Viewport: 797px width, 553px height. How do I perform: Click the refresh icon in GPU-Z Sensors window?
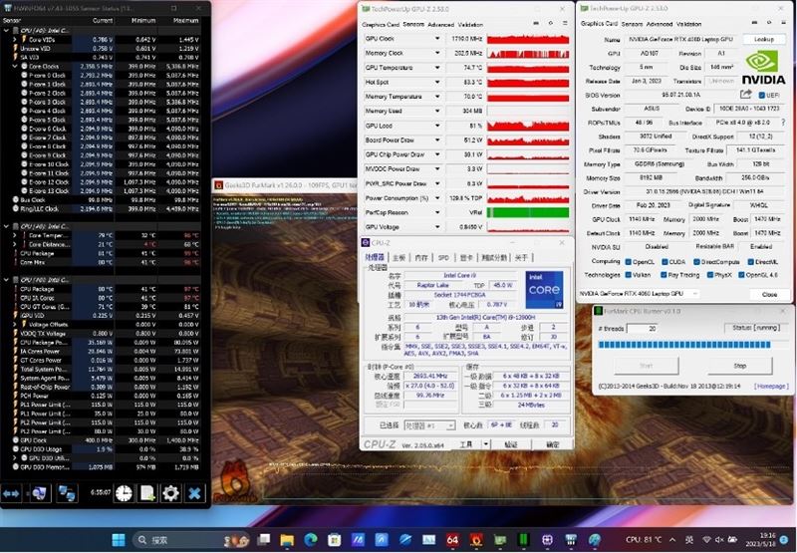[x=551, y=23]
